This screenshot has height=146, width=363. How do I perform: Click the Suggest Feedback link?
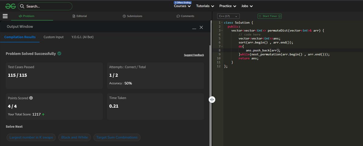click(x=194, y=55)
